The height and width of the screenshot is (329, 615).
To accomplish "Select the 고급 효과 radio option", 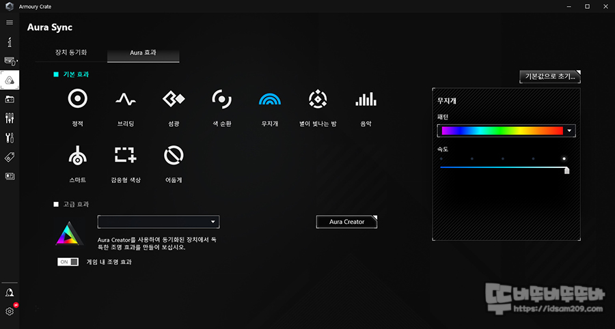I will coord(56,204).
